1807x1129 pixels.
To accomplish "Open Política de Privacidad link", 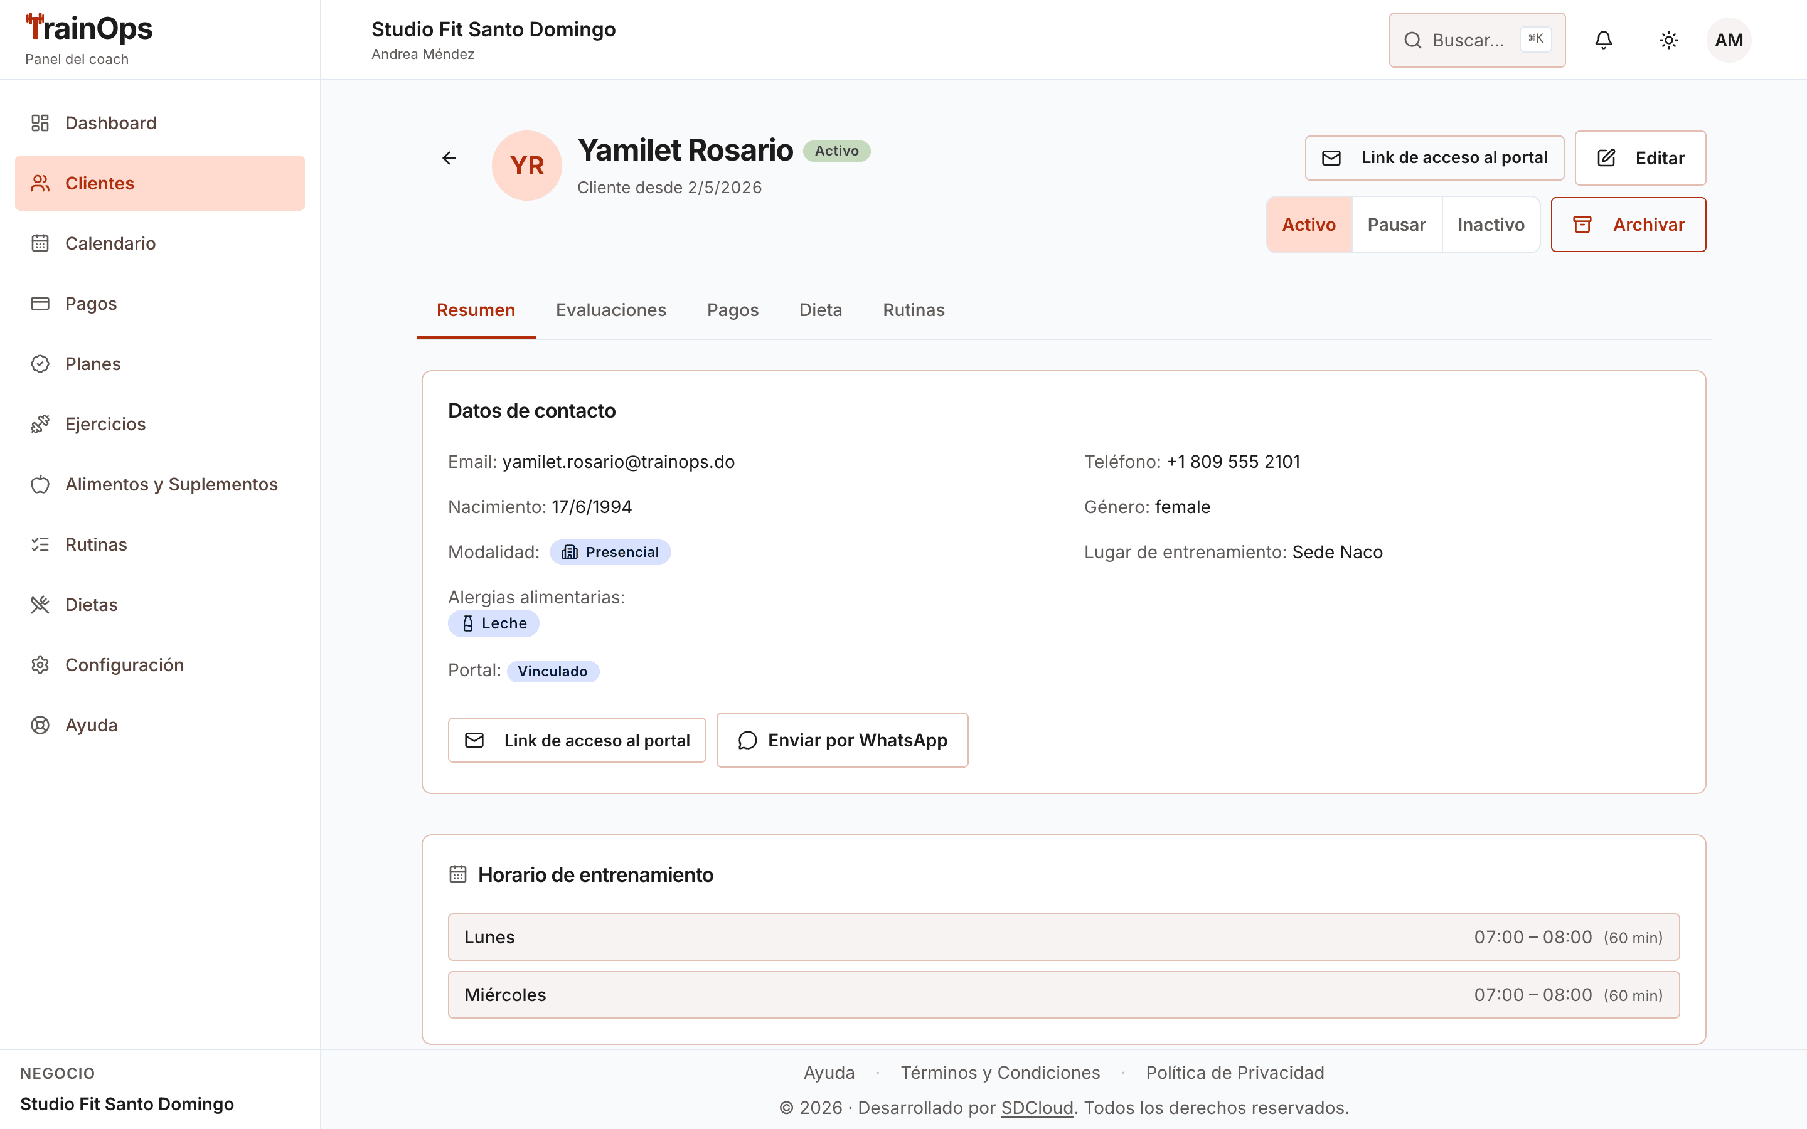I will [1235, 1073].
